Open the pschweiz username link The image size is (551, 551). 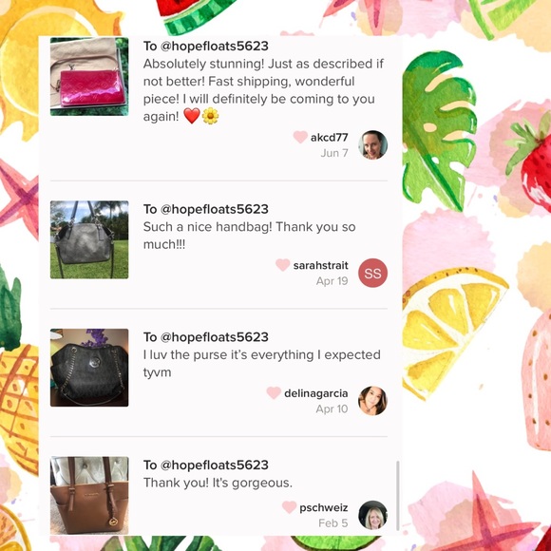[x=324, y=507]
